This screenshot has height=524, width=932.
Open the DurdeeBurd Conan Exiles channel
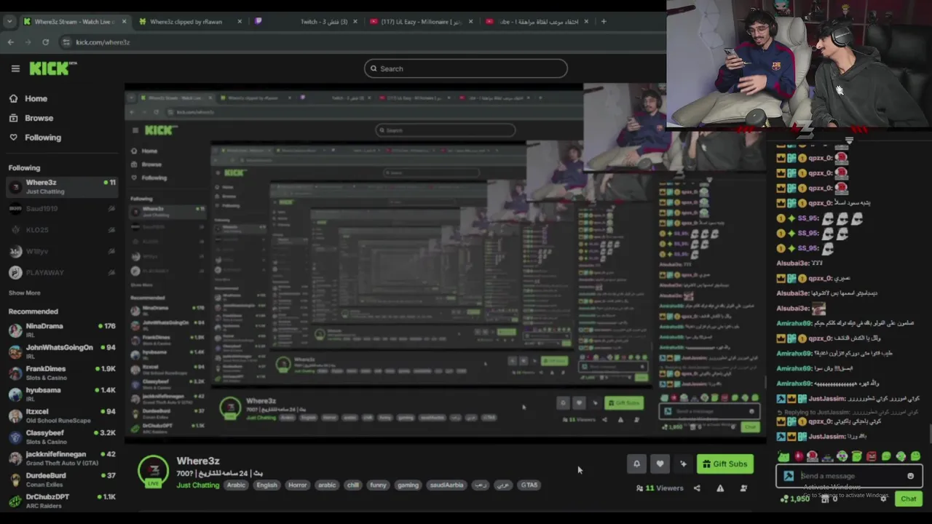click(62, 479)
